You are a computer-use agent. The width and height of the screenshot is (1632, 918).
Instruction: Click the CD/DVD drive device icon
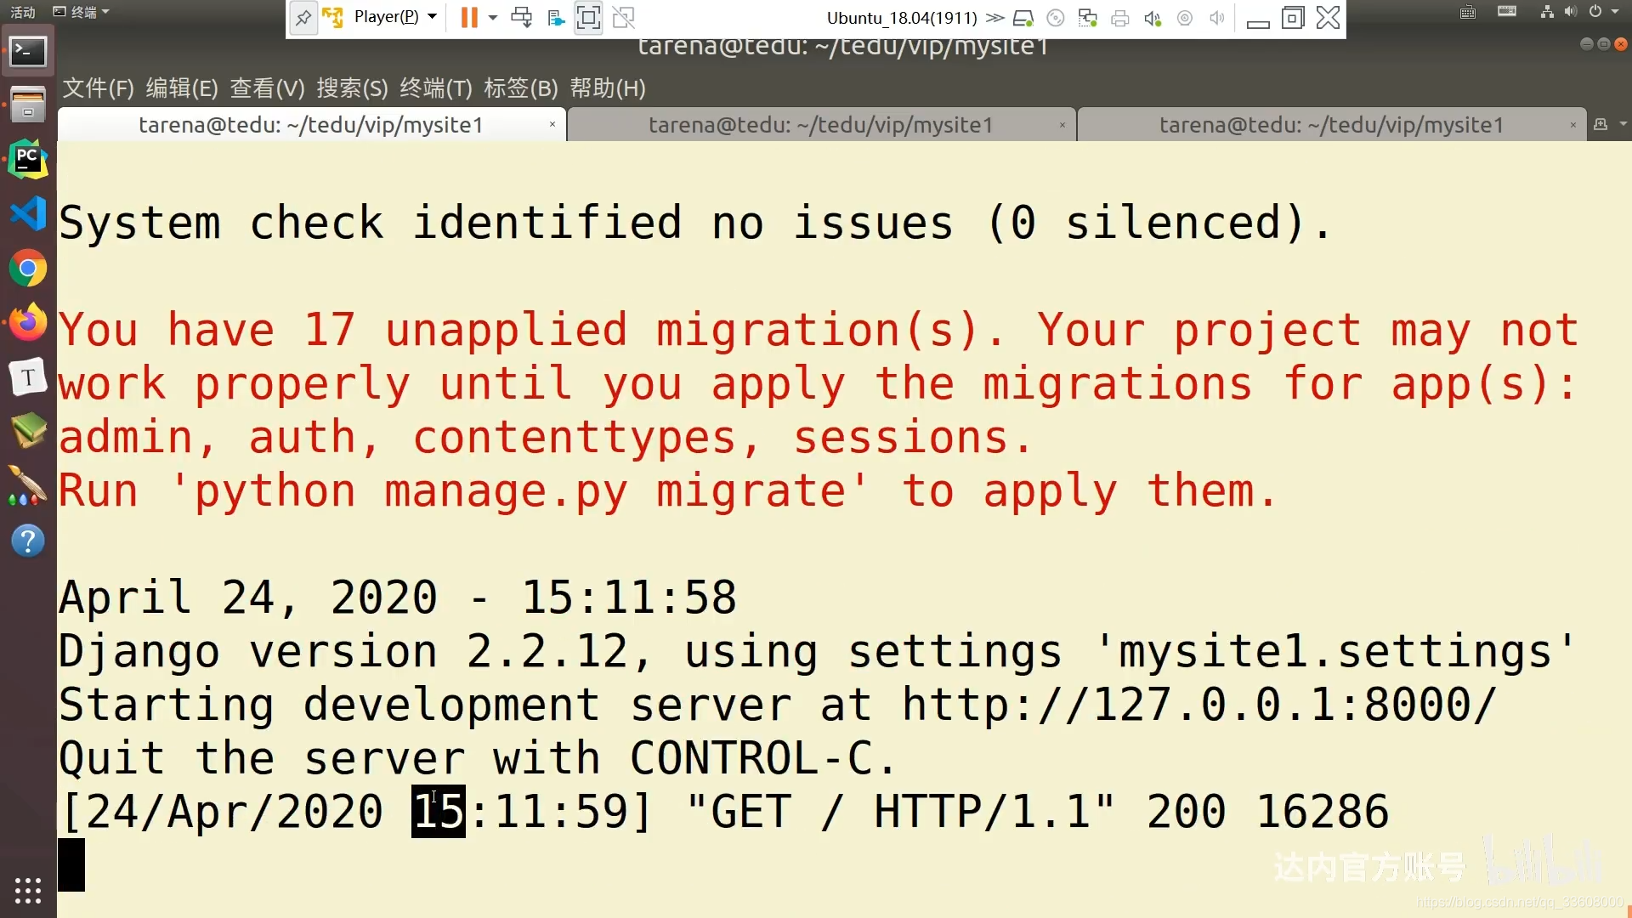pyautogui.click(x=1056, y=18)
